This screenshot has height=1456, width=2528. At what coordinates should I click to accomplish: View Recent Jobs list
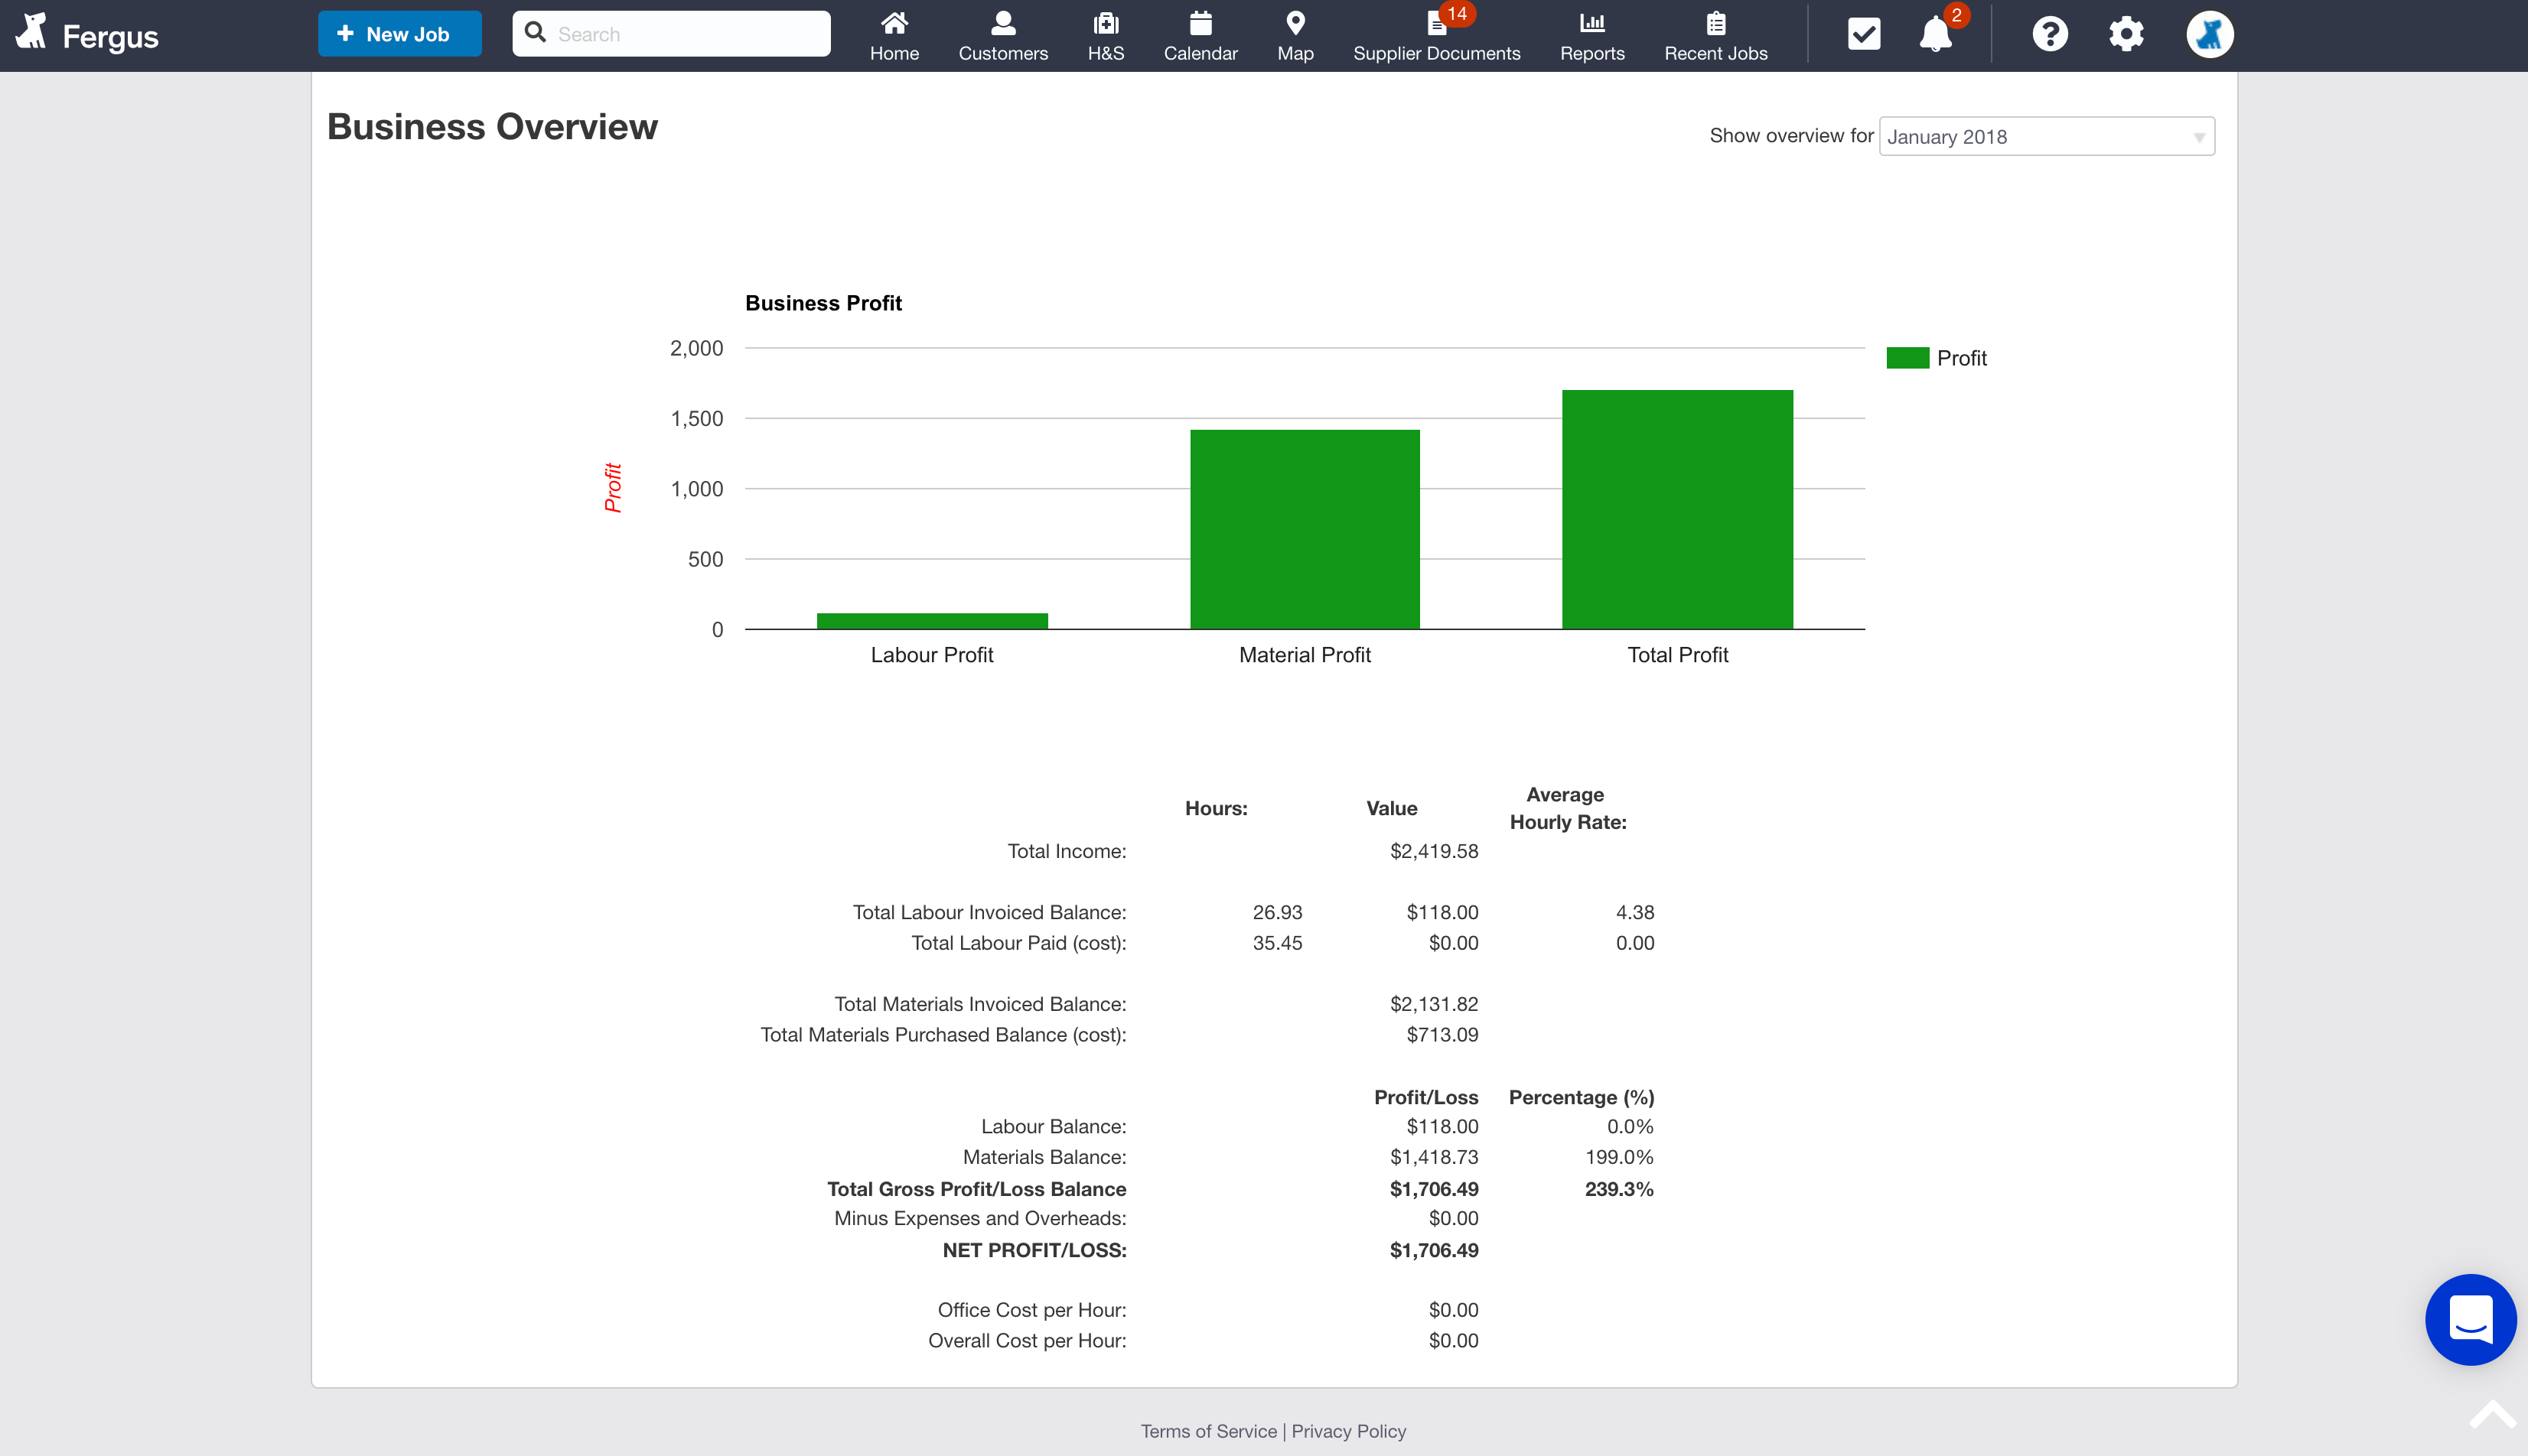coord(1715,35)
